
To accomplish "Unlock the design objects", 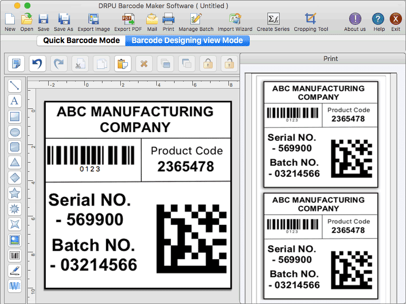I will click(x=228, y=63).
